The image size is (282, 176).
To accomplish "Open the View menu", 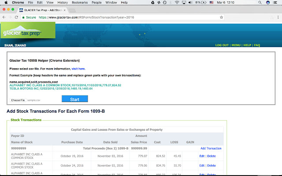I will click(x=50, y=3).
